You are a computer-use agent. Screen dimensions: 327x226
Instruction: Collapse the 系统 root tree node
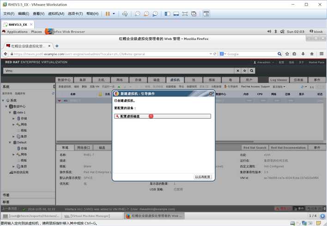[3, 101]
